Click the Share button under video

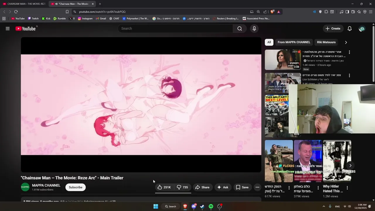pos(202,187)
